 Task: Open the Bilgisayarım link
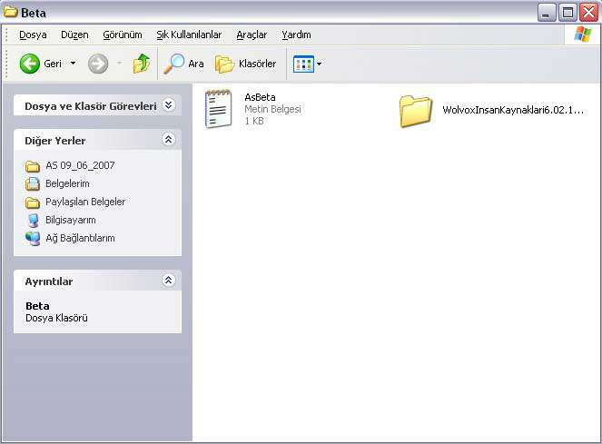[70, 220]
